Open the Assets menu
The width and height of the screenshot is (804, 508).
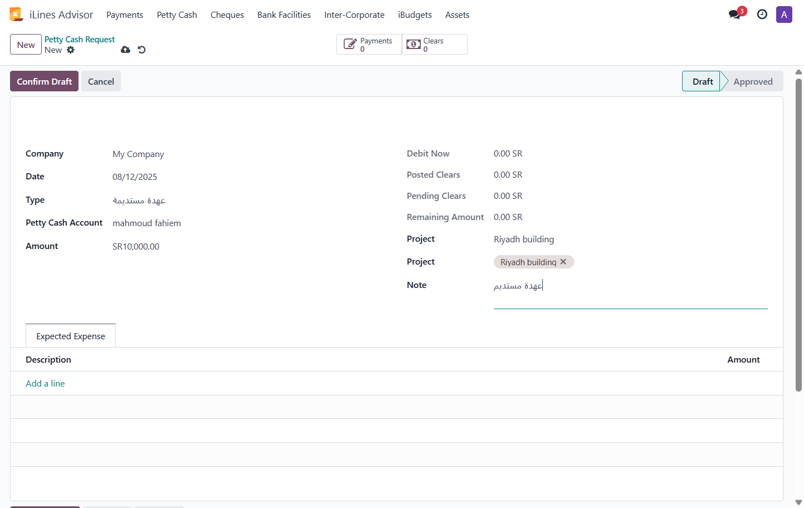click(x=457, y=15)
